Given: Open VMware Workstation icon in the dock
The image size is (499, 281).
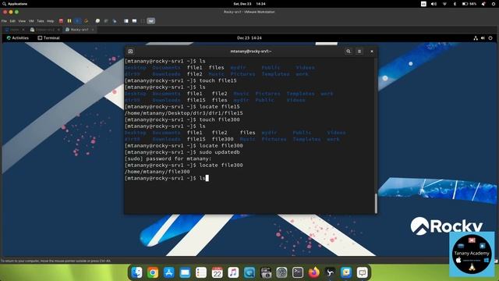Looking at the screenshot, I should click(x=346, y=272).
